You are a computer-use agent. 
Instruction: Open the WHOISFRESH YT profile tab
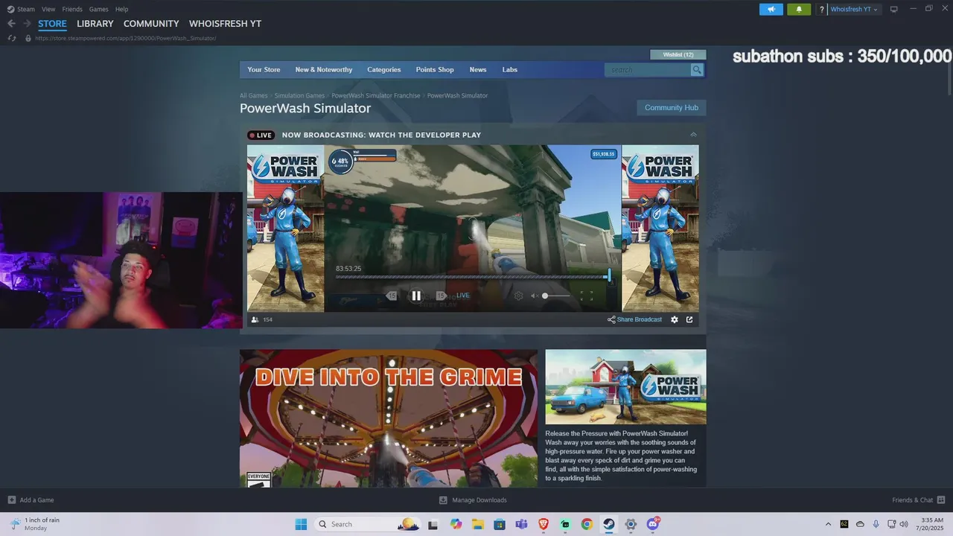point(225,24)
